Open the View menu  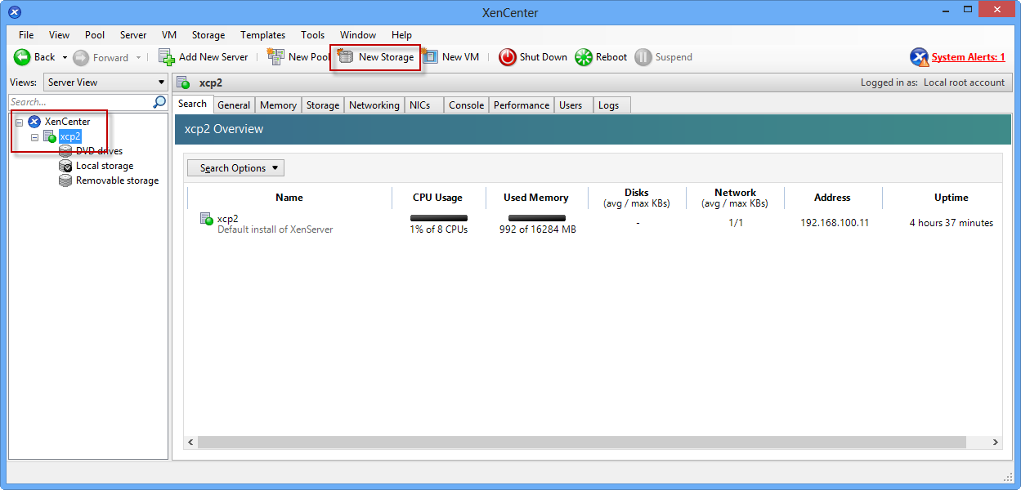(x=60, y=35)
